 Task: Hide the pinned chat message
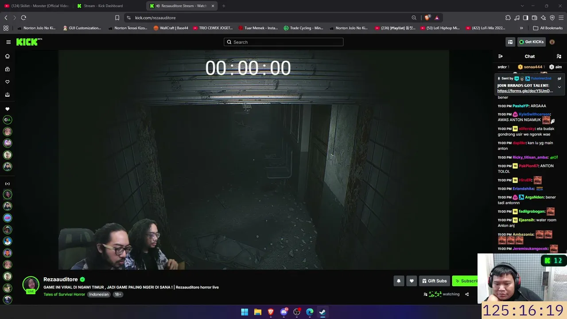(559, 78)
